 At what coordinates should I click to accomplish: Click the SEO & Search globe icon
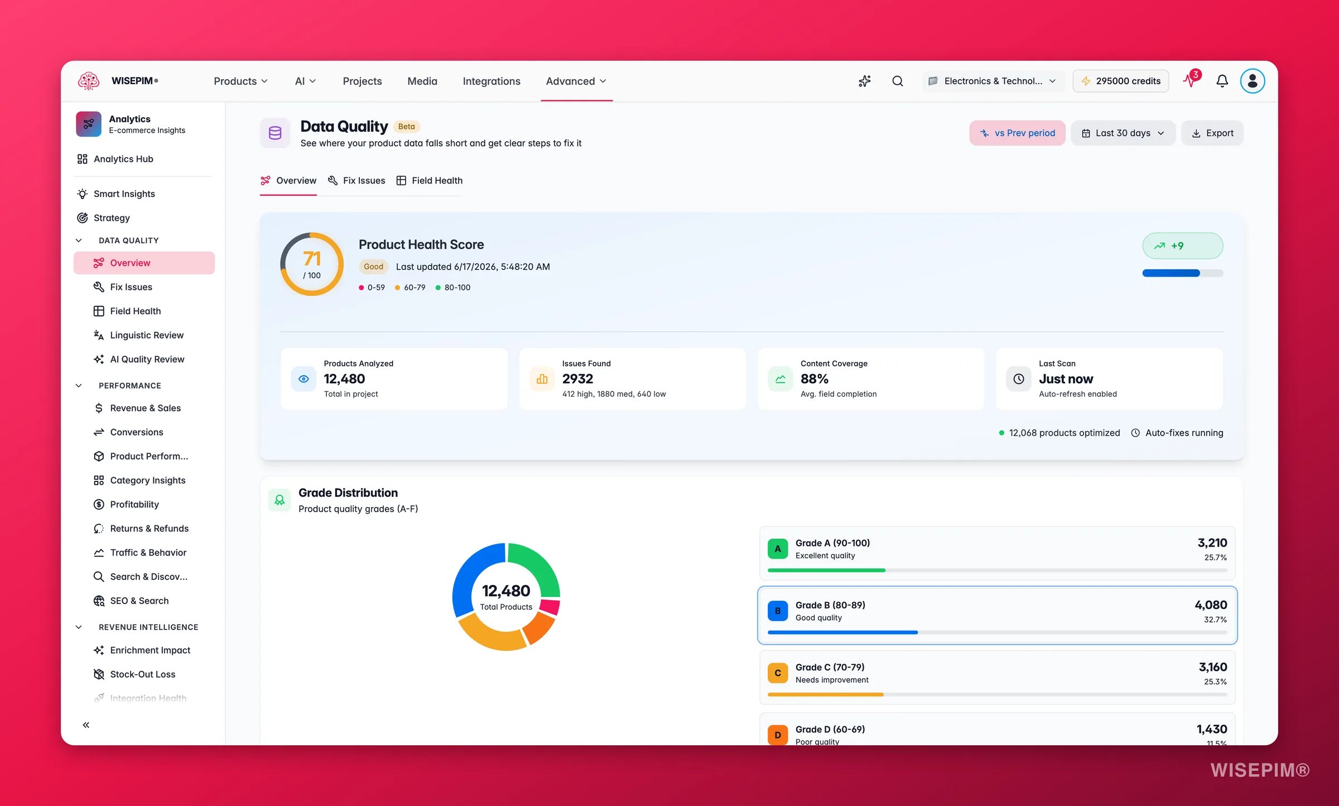99,601
